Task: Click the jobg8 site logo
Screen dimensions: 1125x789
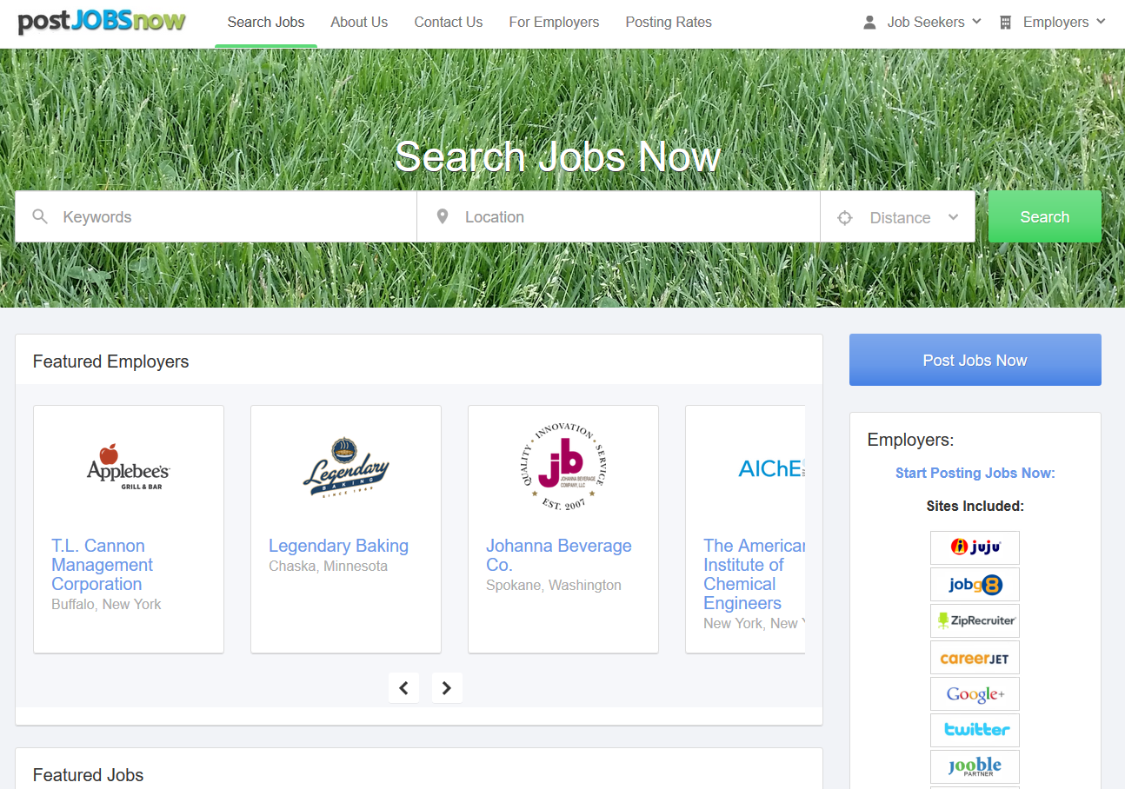Action: [975, 584]
